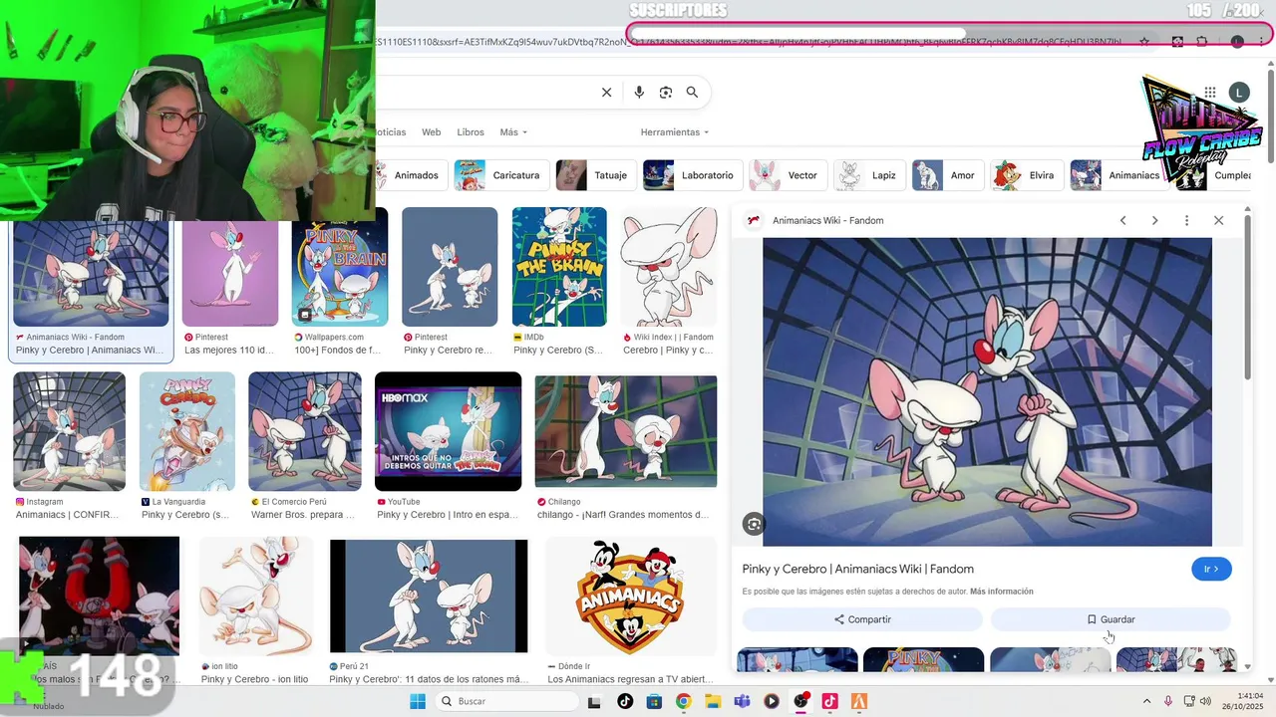Image resolution: width=1276 pixels, height=717 pixels.
Task: Open the large Pinky and Brain preview image
Action: click(x=987, y=391)
